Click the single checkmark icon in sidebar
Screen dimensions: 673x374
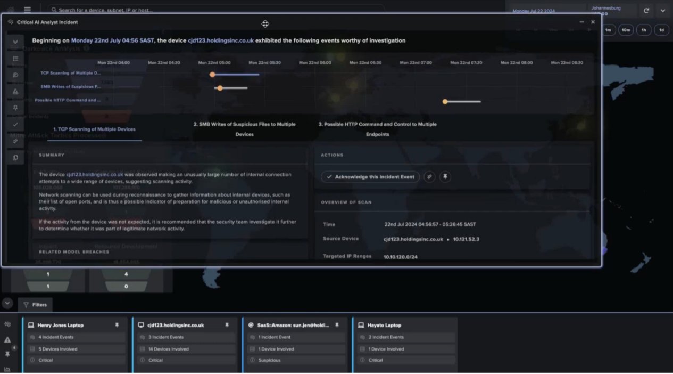[15, 125]
